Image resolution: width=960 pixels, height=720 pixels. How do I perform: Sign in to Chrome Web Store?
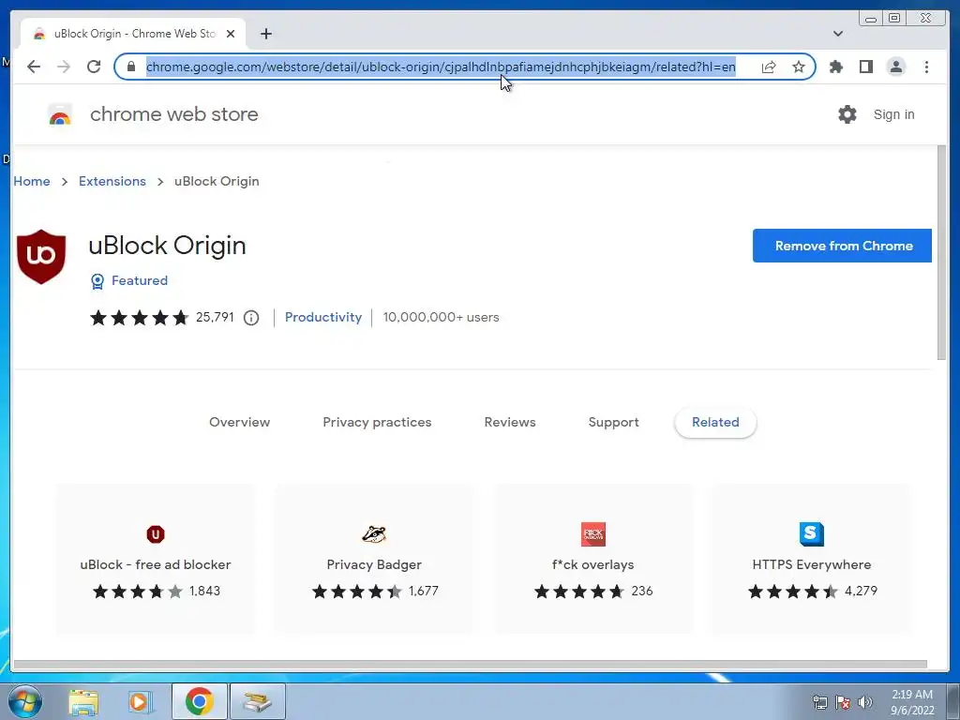tap(893, 114)
